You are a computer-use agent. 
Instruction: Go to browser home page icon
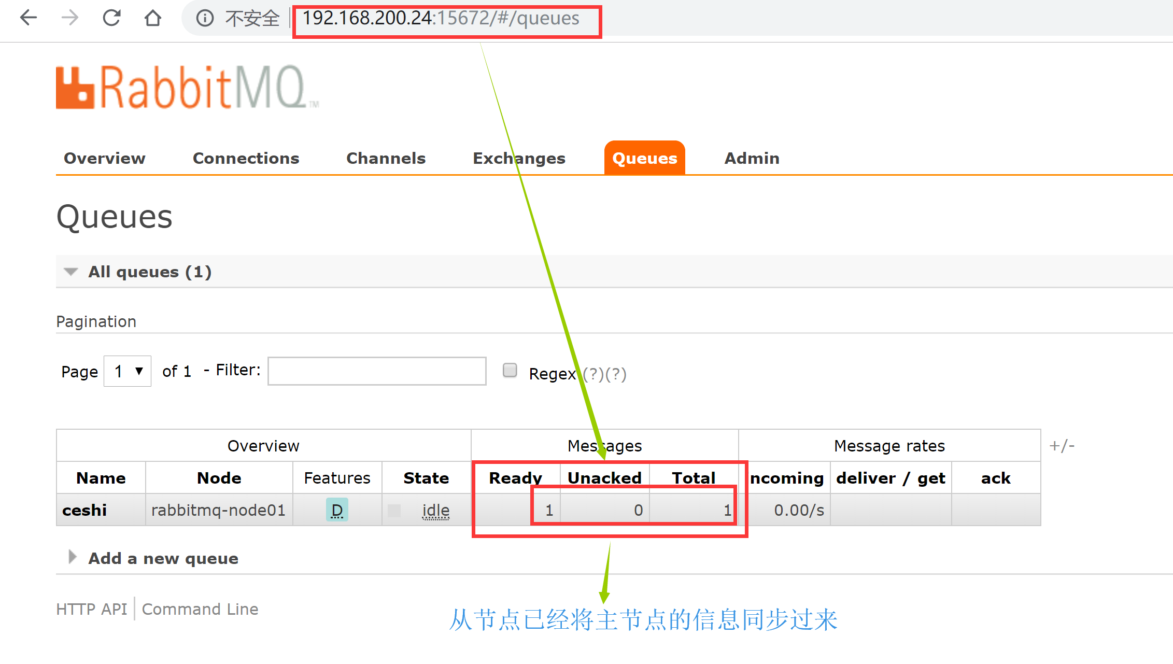pyautogui.click(x=153, y=18)
